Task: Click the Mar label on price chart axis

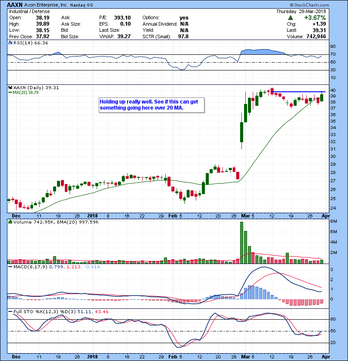Action: pos(245,216)
